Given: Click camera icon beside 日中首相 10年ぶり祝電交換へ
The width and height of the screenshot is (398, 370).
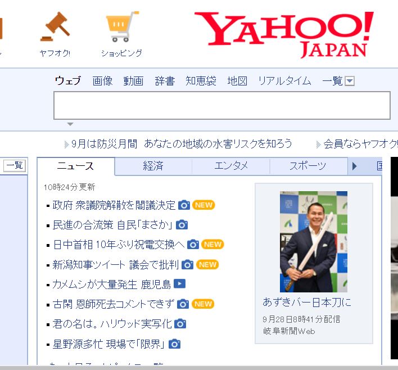Looking at the screenshot, I should [193, 245].
